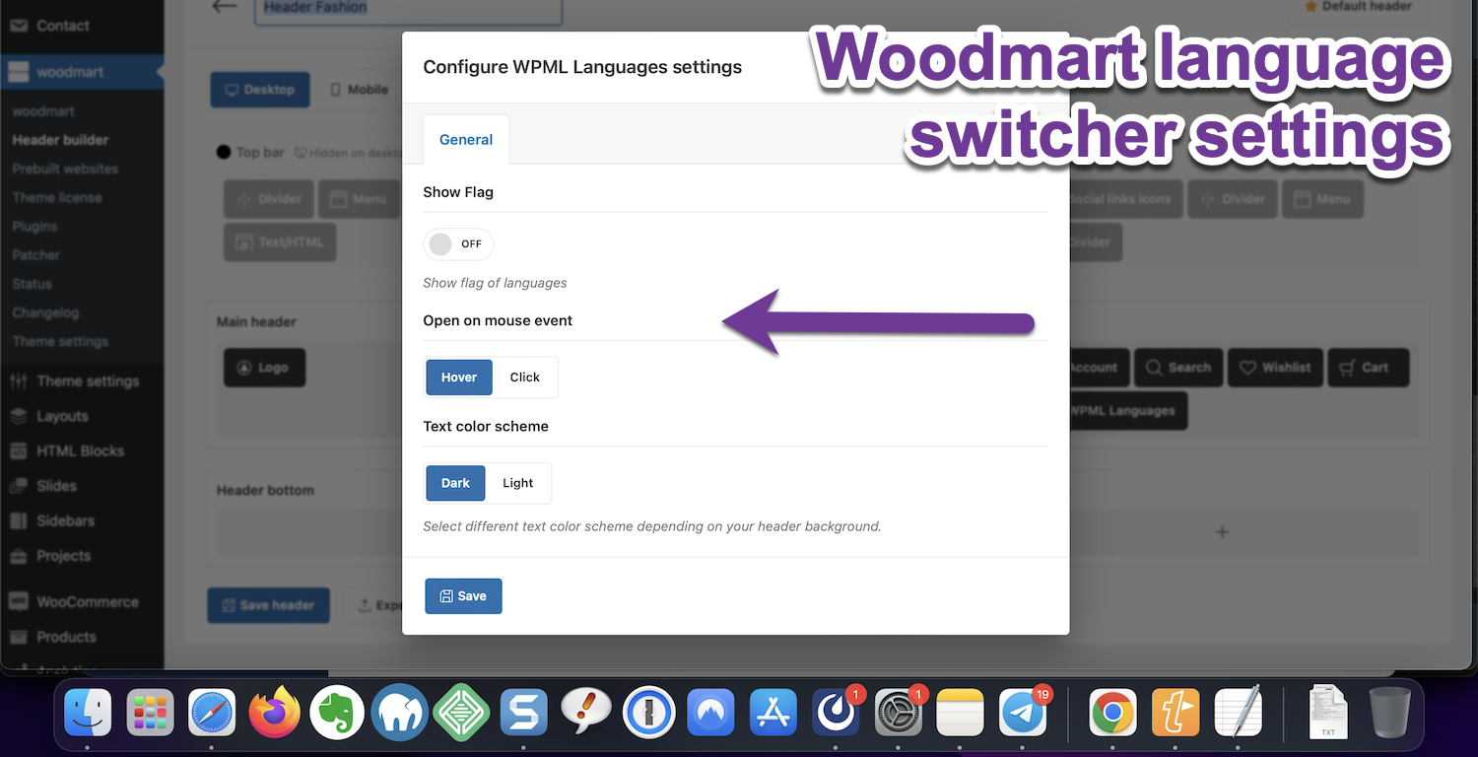Screen dimensions: 1478x757
Task: Select the Account header element
Action: (x=1098, y=368)
